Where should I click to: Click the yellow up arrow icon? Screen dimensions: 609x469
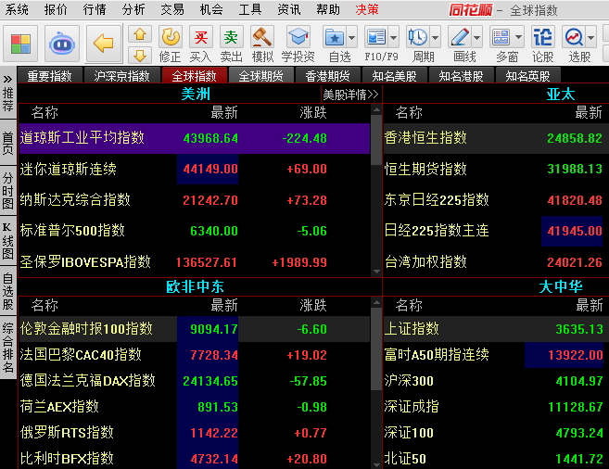[140, 34]
